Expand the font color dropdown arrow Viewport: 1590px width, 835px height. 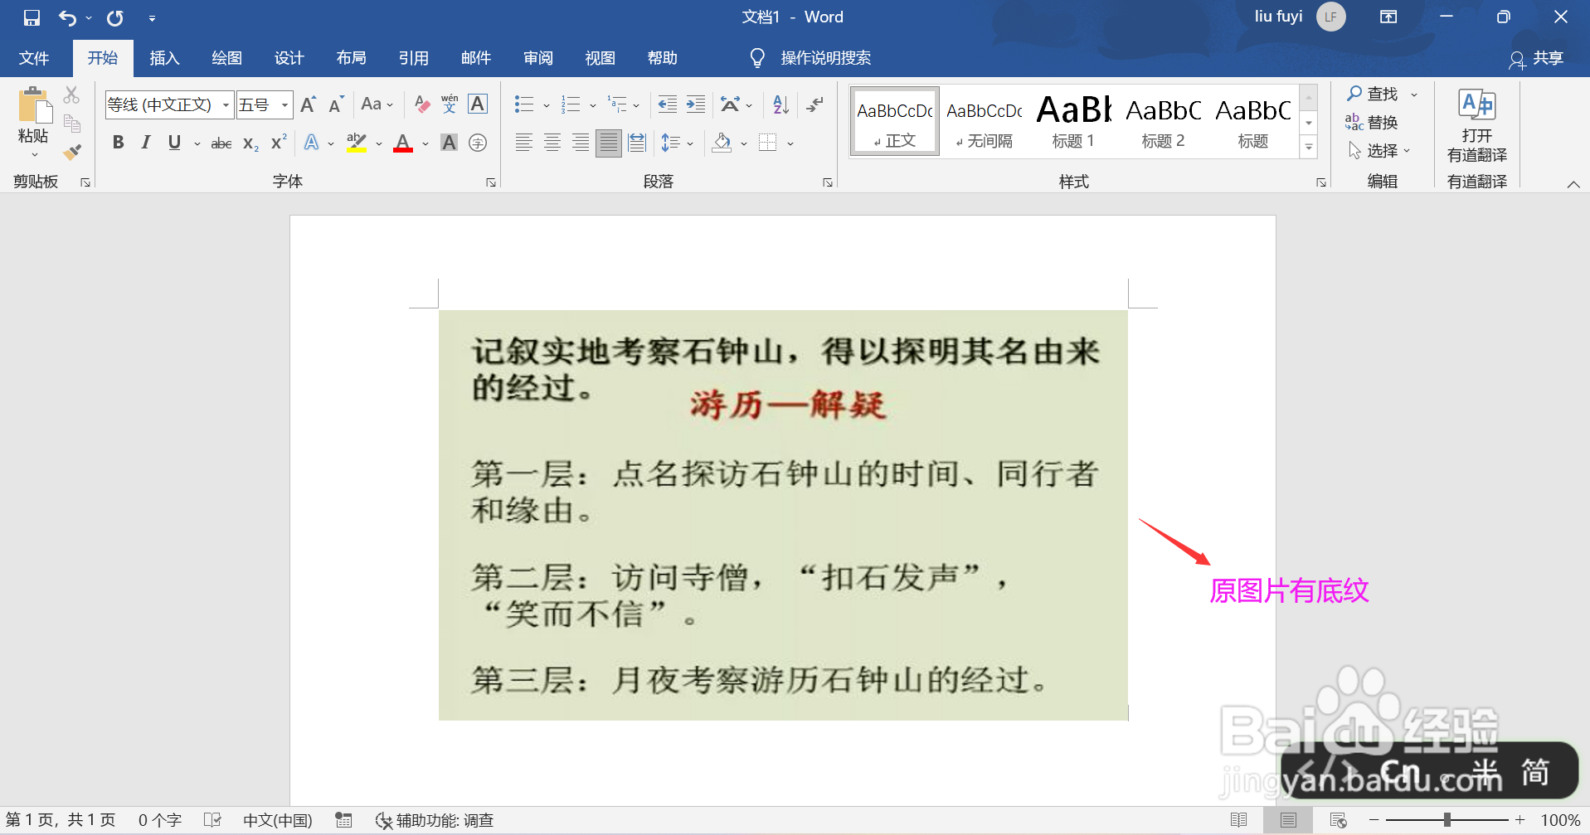(425, 143)
